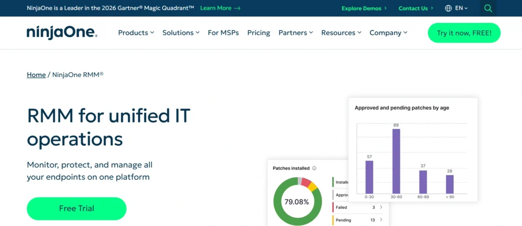Screen dimensions: 522x226
Task: Click the Gartner Magic Quadrant banner text
Action: (x=110, y=8)
